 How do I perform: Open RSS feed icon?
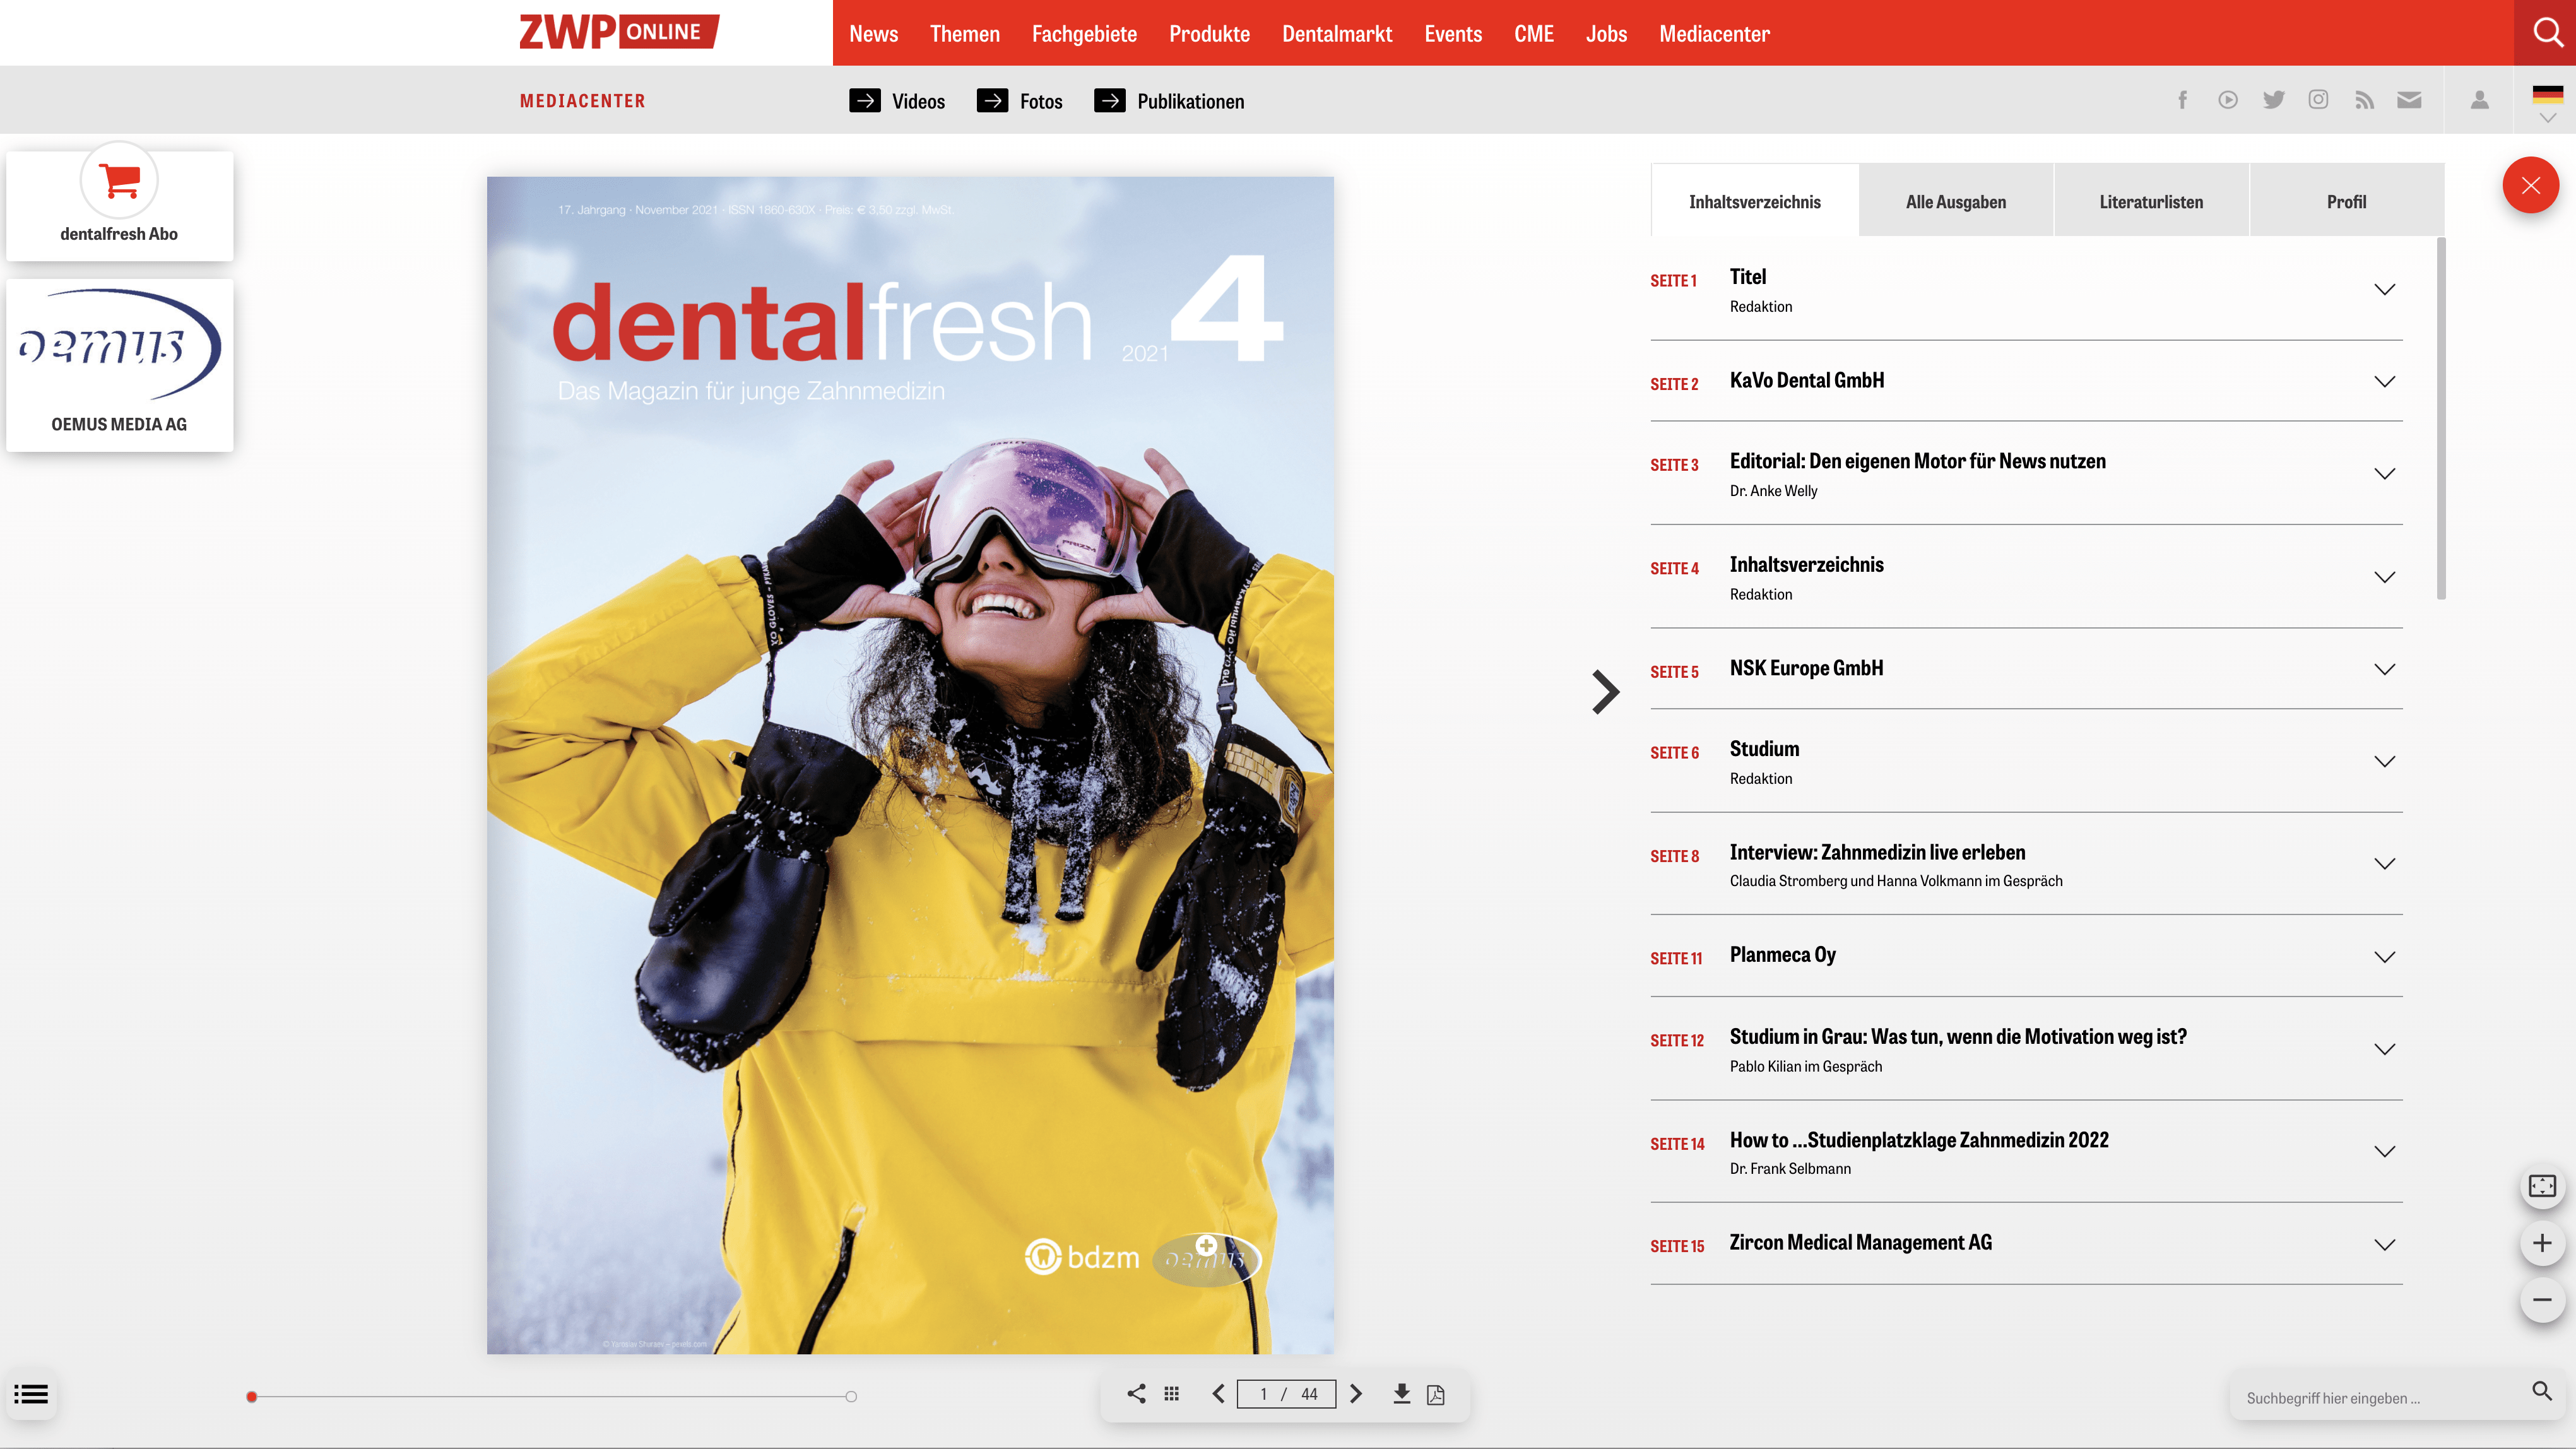2364,100
